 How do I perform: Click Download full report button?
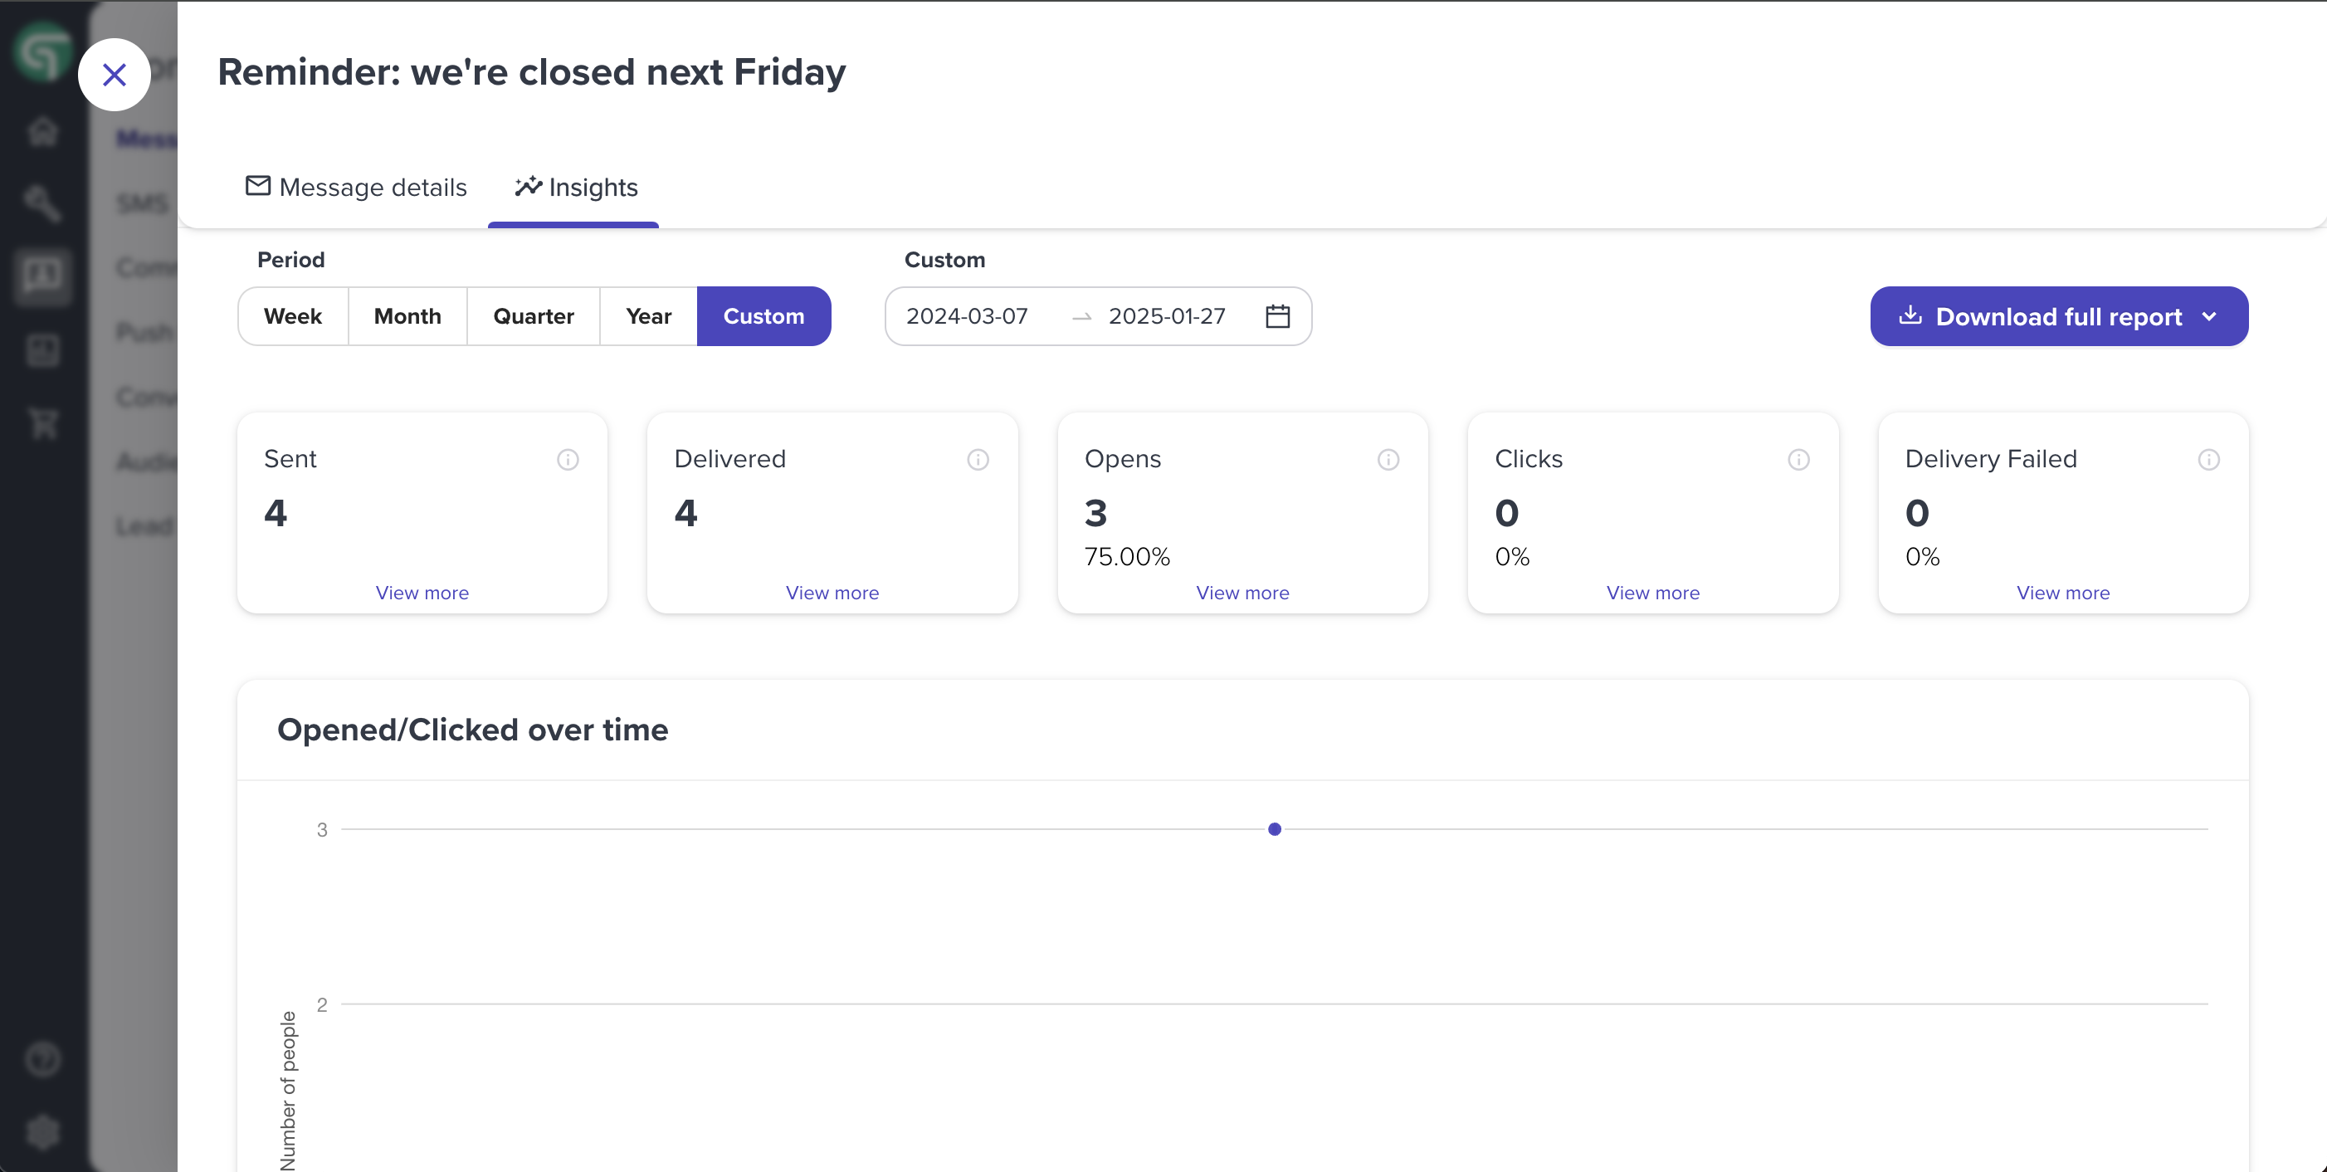(x=2059, y=316)
